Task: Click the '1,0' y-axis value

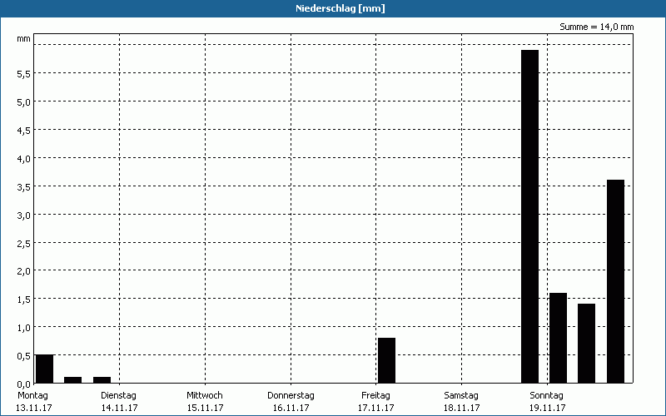Action: tap(24, 328)
